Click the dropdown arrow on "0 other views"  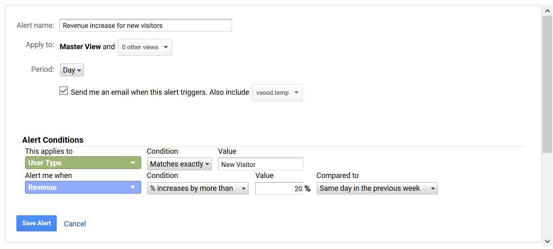point(166,47)
